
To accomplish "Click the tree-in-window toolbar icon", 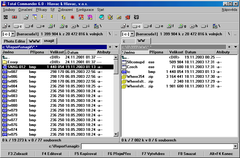I will (35, 17).
